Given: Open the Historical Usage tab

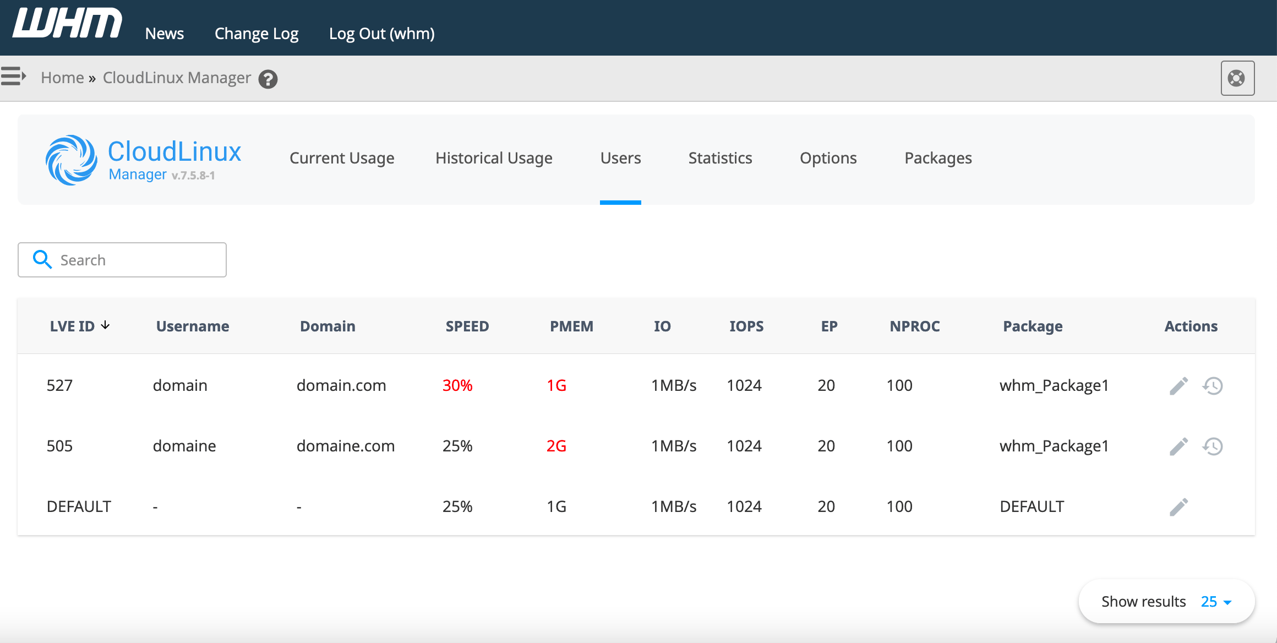Looking at the screenshot, I should 494,159.
